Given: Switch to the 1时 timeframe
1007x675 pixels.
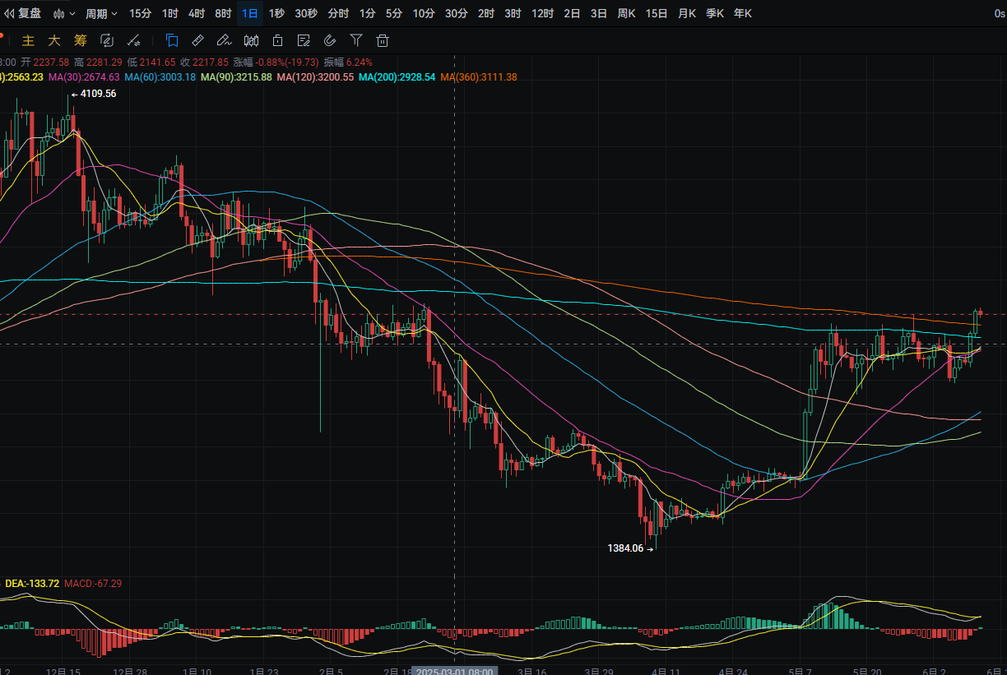Looking at the screenshot, I should 169,13.
